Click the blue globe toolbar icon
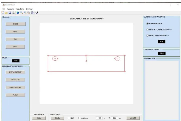 pos(18,13)
